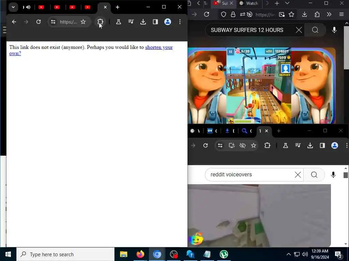Open new tab in Firefox window
The width and height of the screenshot is (349, 261).
[277, 3]
